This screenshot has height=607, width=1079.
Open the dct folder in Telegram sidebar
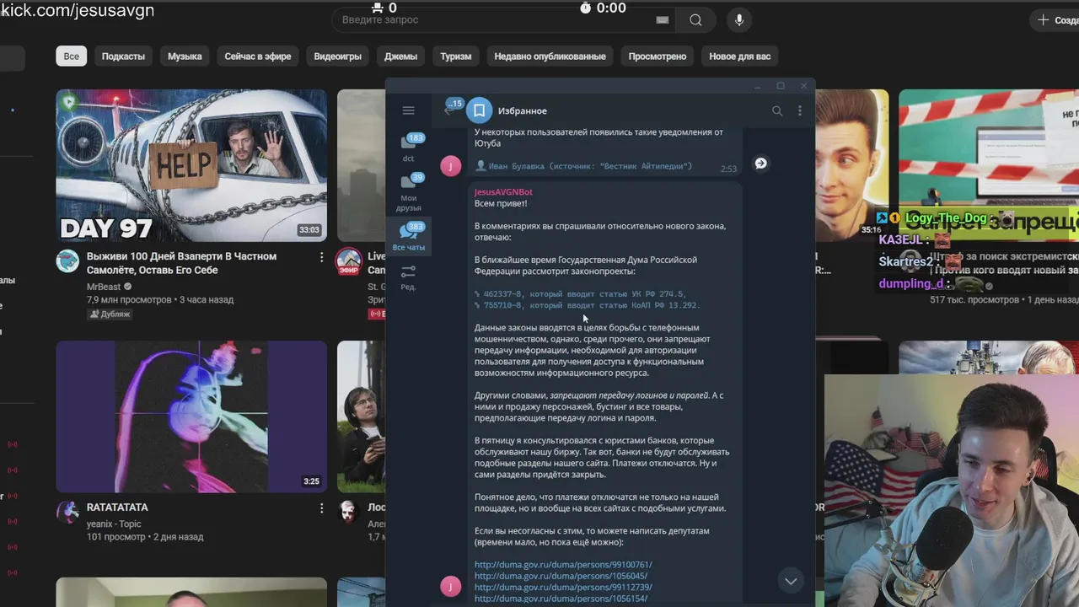(x=409, y=147)
